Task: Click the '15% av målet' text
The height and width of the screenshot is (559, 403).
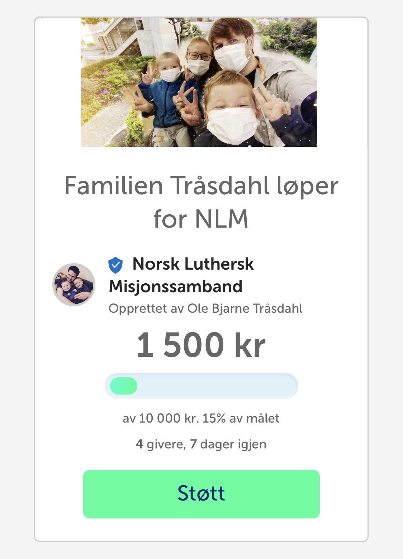Action: (x=241, y=418)
